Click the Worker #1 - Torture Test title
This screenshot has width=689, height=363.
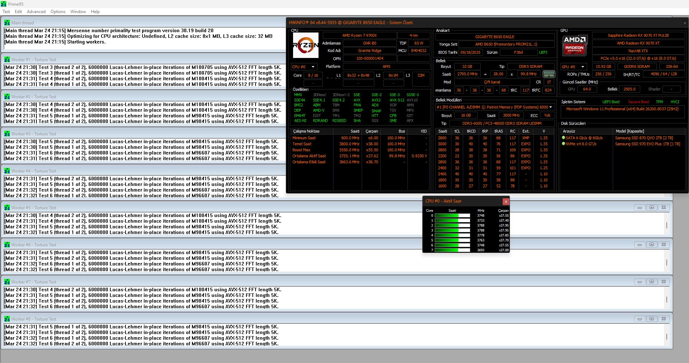[x=34, y=60]
